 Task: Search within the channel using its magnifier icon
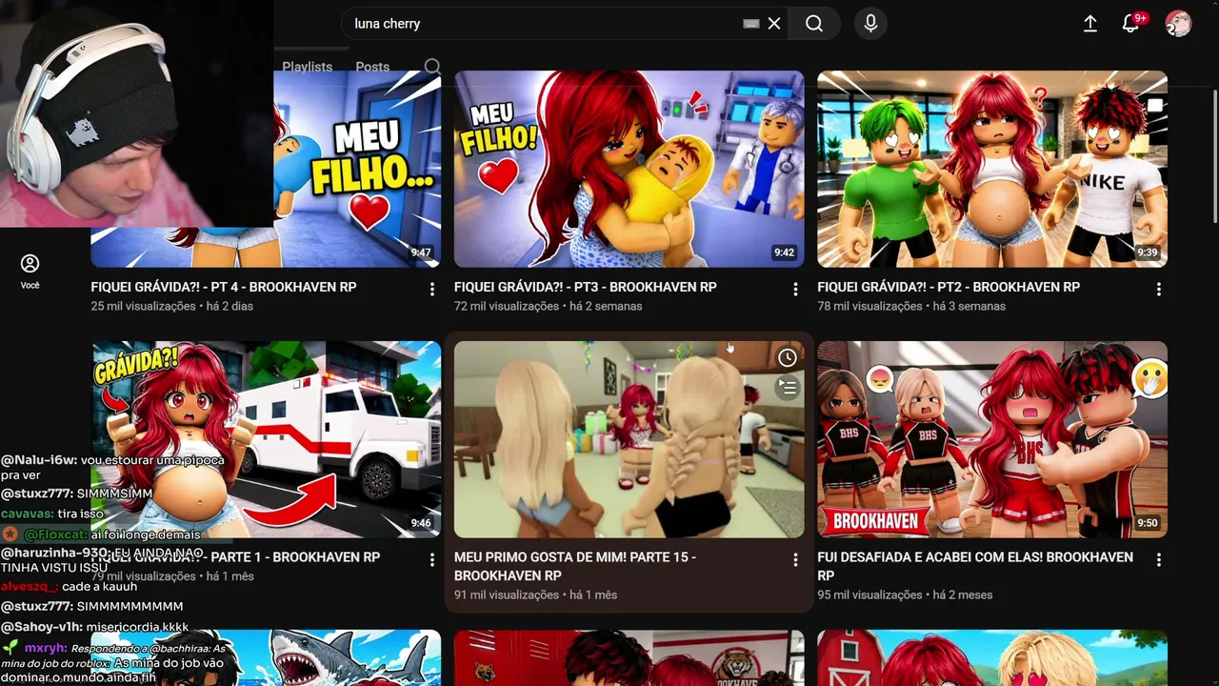(432, 67)
